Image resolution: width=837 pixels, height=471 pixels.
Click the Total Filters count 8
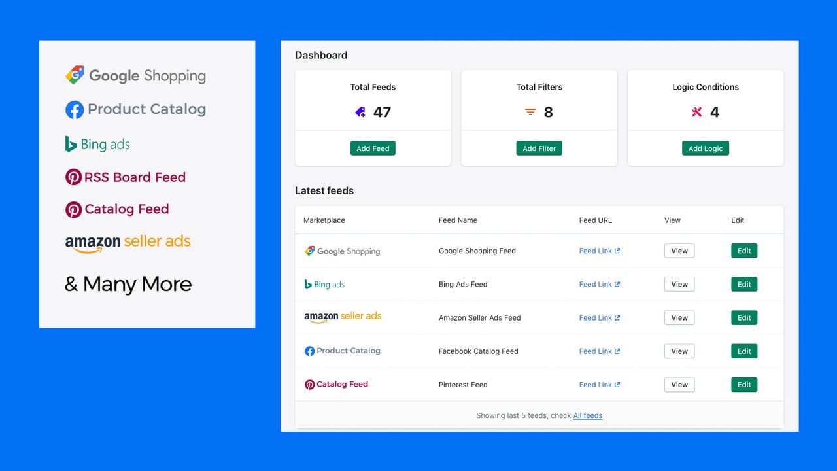(549, 113)
